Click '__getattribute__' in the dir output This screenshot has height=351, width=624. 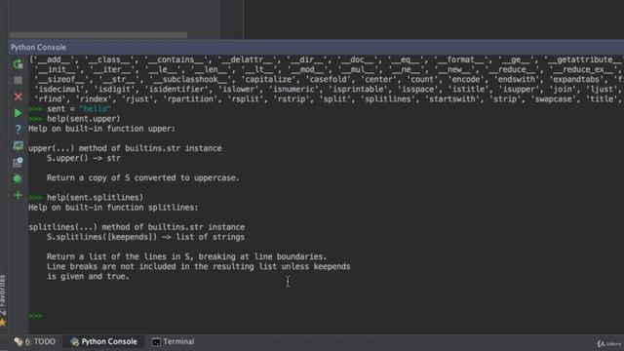(x=585, y=59)
